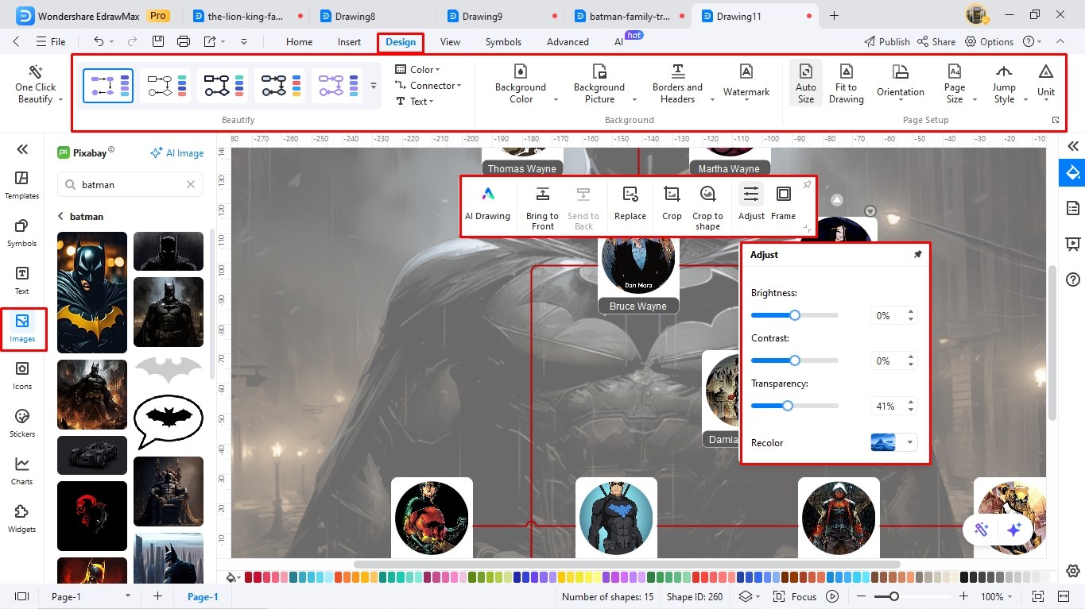The image size is (1085, 609).
Task: Click the Save icon in quick toolbar
Action: tap(158, 41)
